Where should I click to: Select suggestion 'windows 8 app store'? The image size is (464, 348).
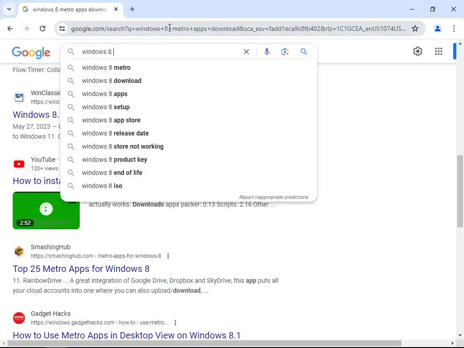188,120
